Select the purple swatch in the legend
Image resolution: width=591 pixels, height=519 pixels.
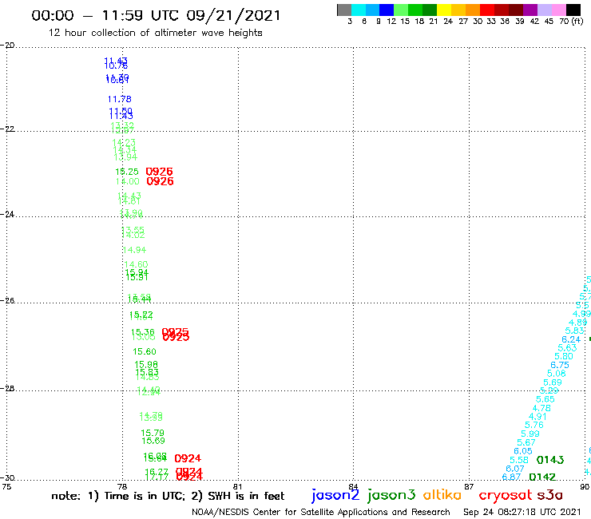coord(530,10)
